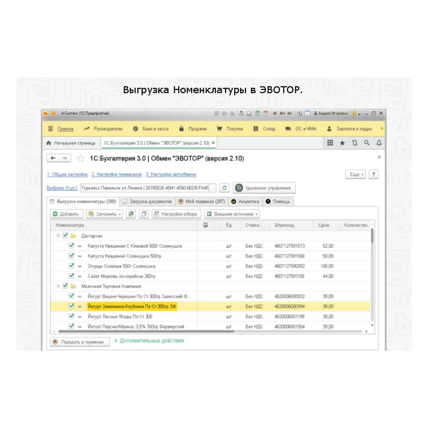Click the M memory button
The width and height of the screenshot is (428, 428).
coord(275,114)
